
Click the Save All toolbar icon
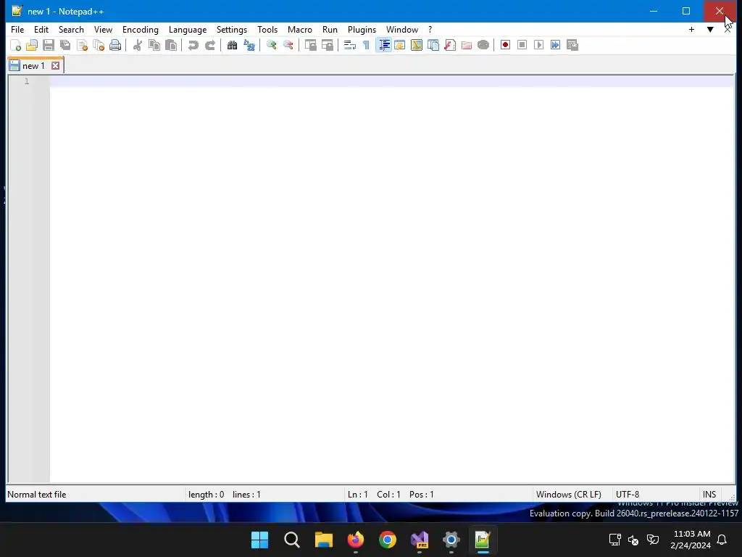65,45
